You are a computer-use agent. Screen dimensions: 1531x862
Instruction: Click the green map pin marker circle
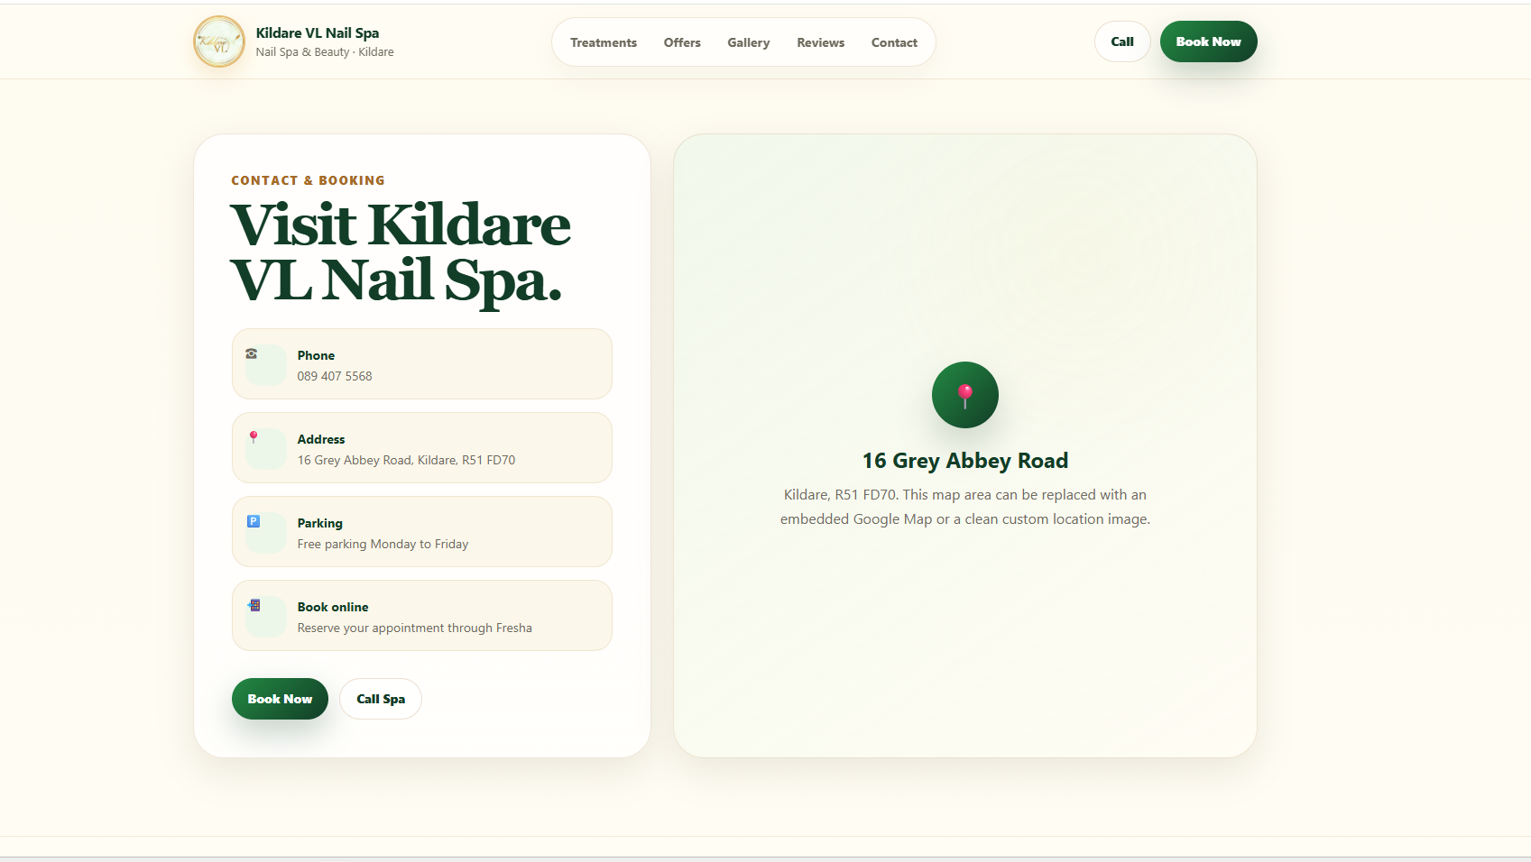[x=964, y=395]
